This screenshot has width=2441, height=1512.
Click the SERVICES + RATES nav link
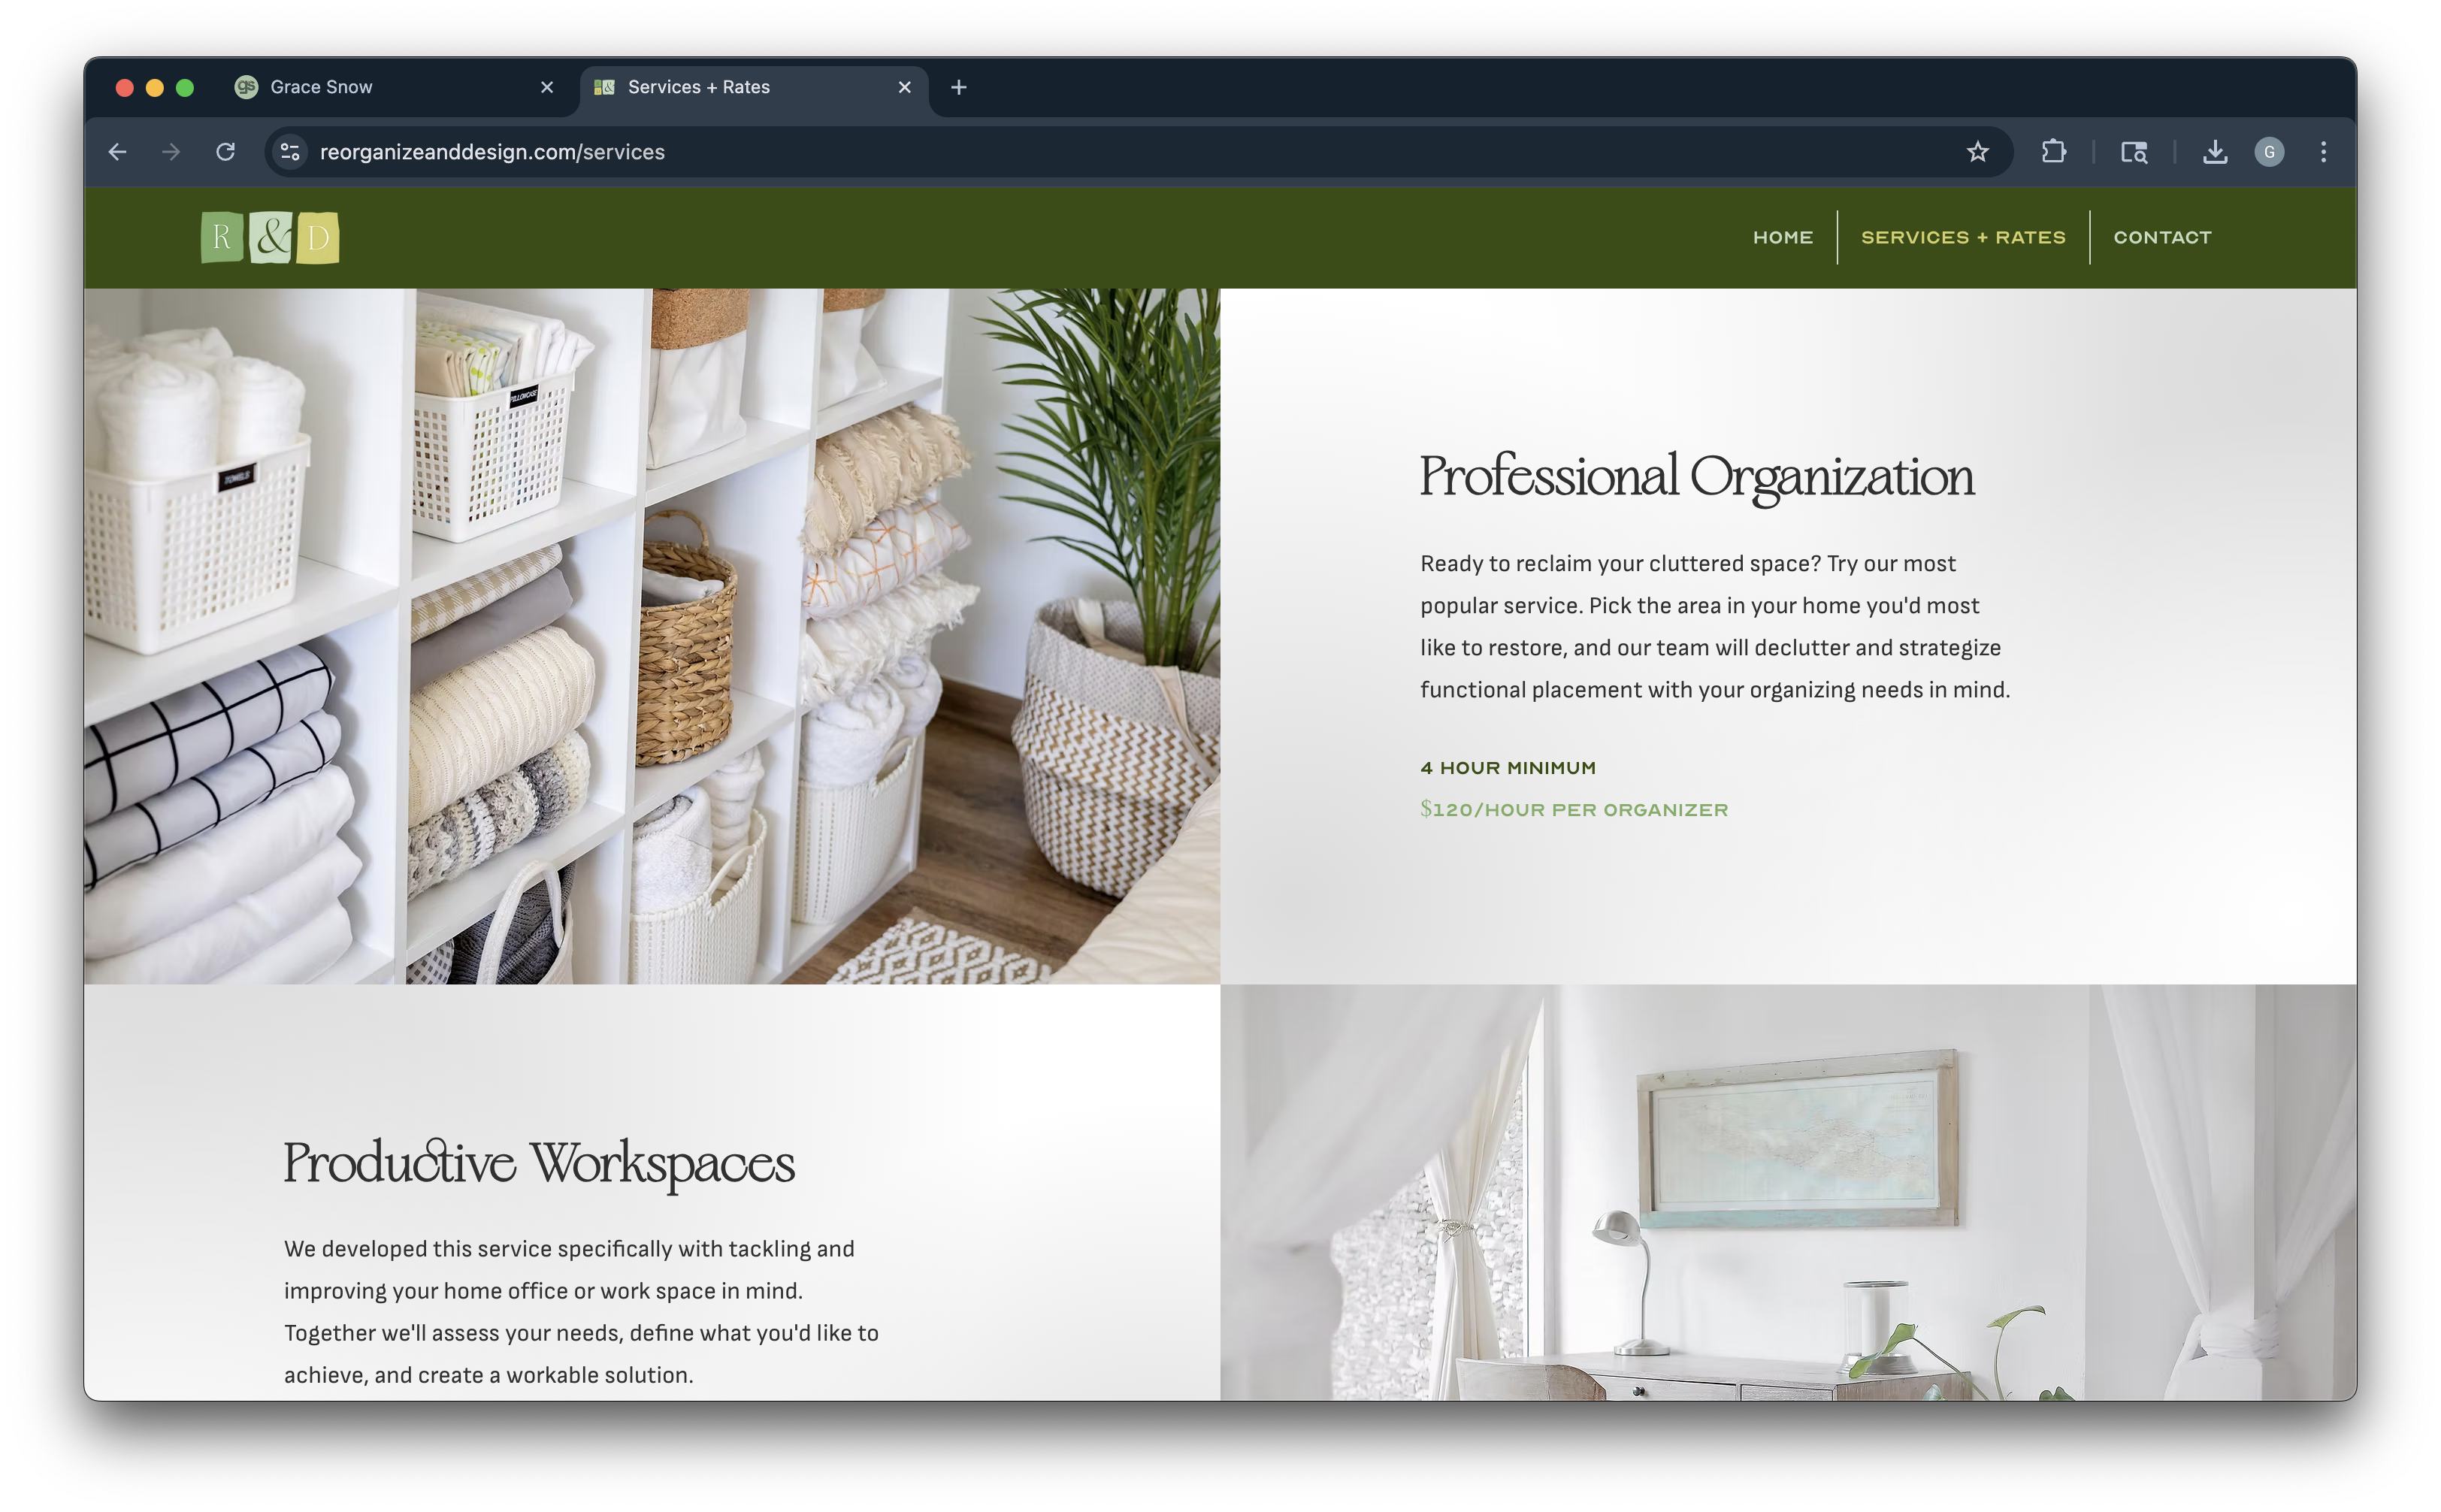tap(1962, 238)
